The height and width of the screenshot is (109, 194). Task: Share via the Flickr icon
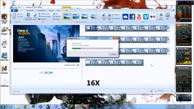[x=152, y=17]
